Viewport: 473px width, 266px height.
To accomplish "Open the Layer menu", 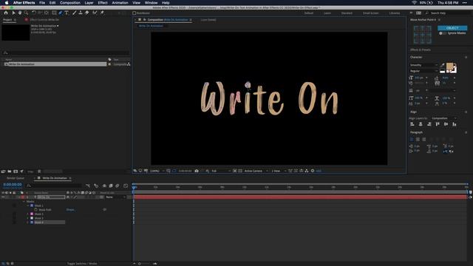I will tap(89, 3).
